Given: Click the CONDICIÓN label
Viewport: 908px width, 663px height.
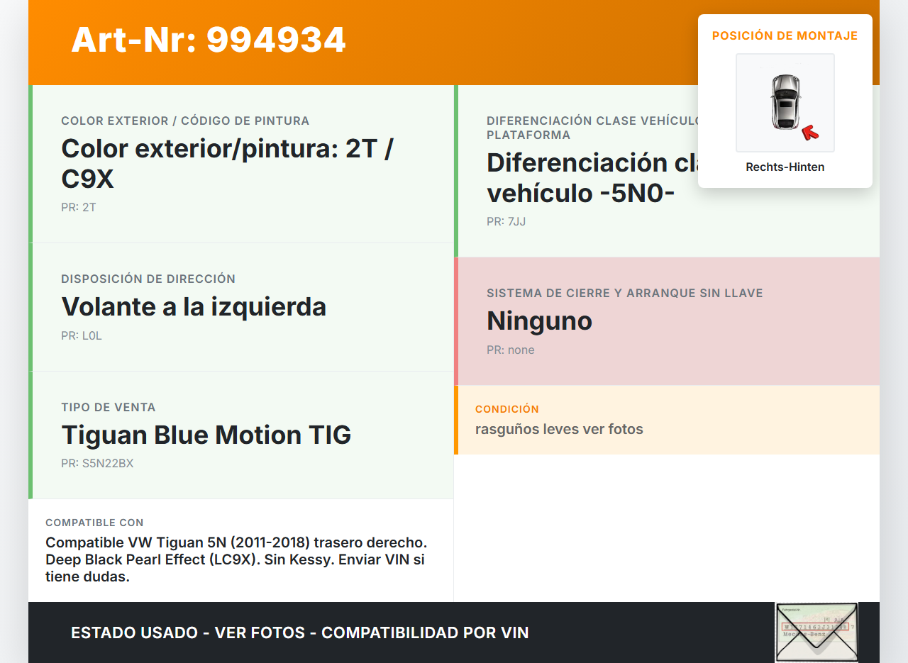Looking at the screenshot, I should [507, 409].
